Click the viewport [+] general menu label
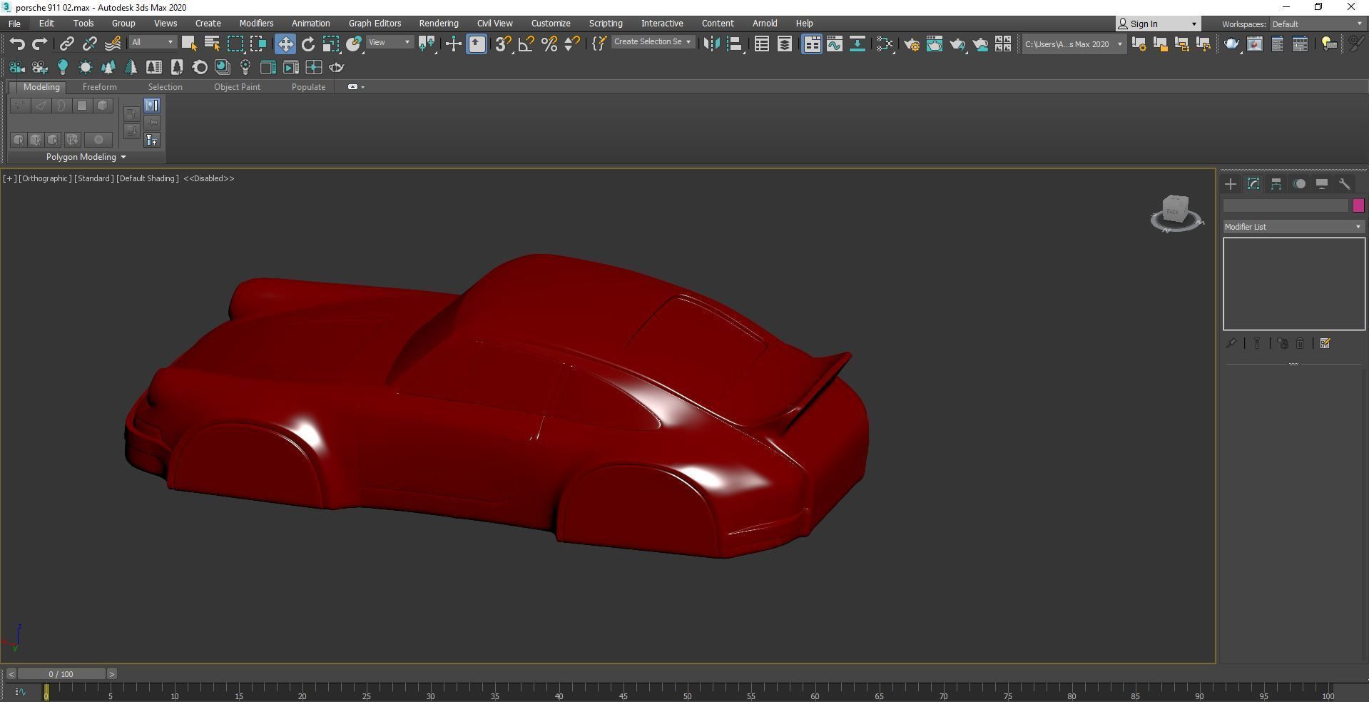 10,178
